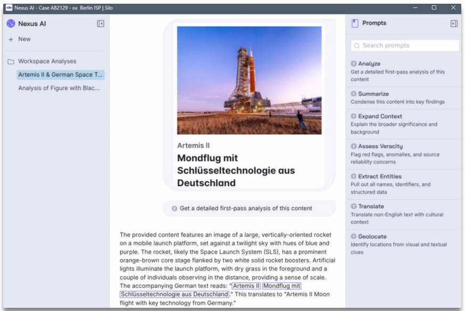Click the Translate prompt icon
The image size is (465, 311).
pos(354,206)
